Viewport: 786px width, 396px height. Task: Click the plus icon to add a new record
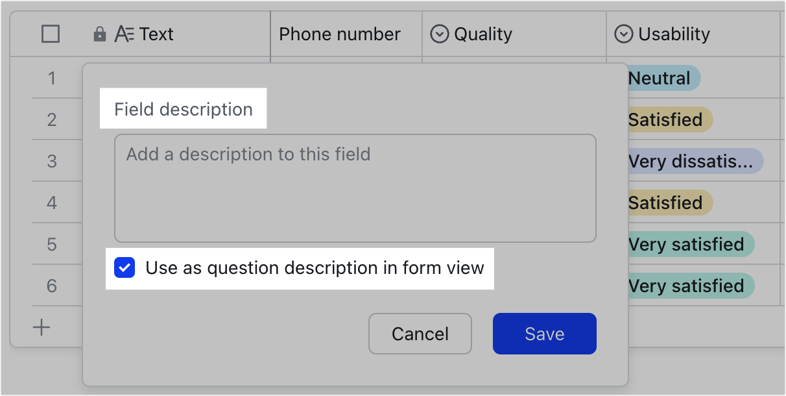[41, 327]
